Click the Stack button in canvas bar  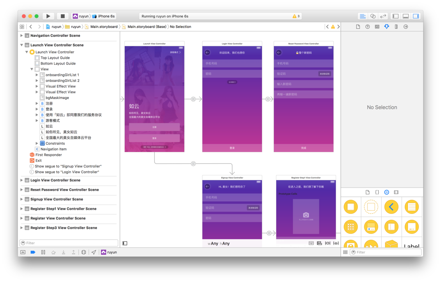[311, 243]
